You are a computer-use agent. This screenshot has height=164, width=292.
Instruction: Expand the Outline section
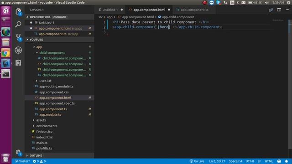pyautogui.click(x=60, y=155)
